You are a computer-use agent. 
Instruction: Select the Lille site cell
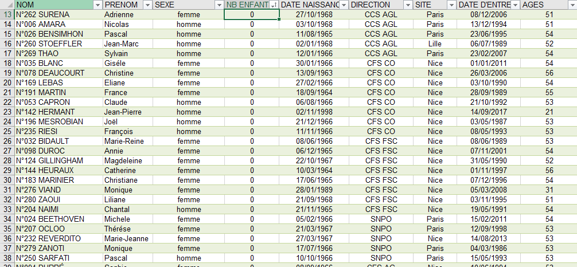[435, 44]
